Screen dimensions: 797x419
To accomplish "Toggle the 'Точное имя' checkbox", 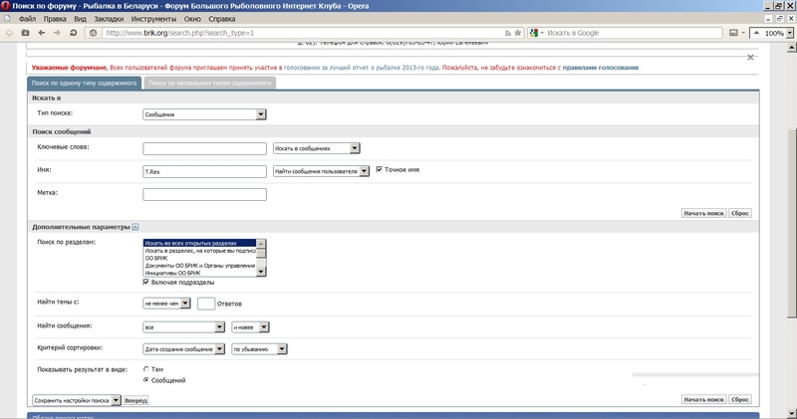I will click(380, 170).
